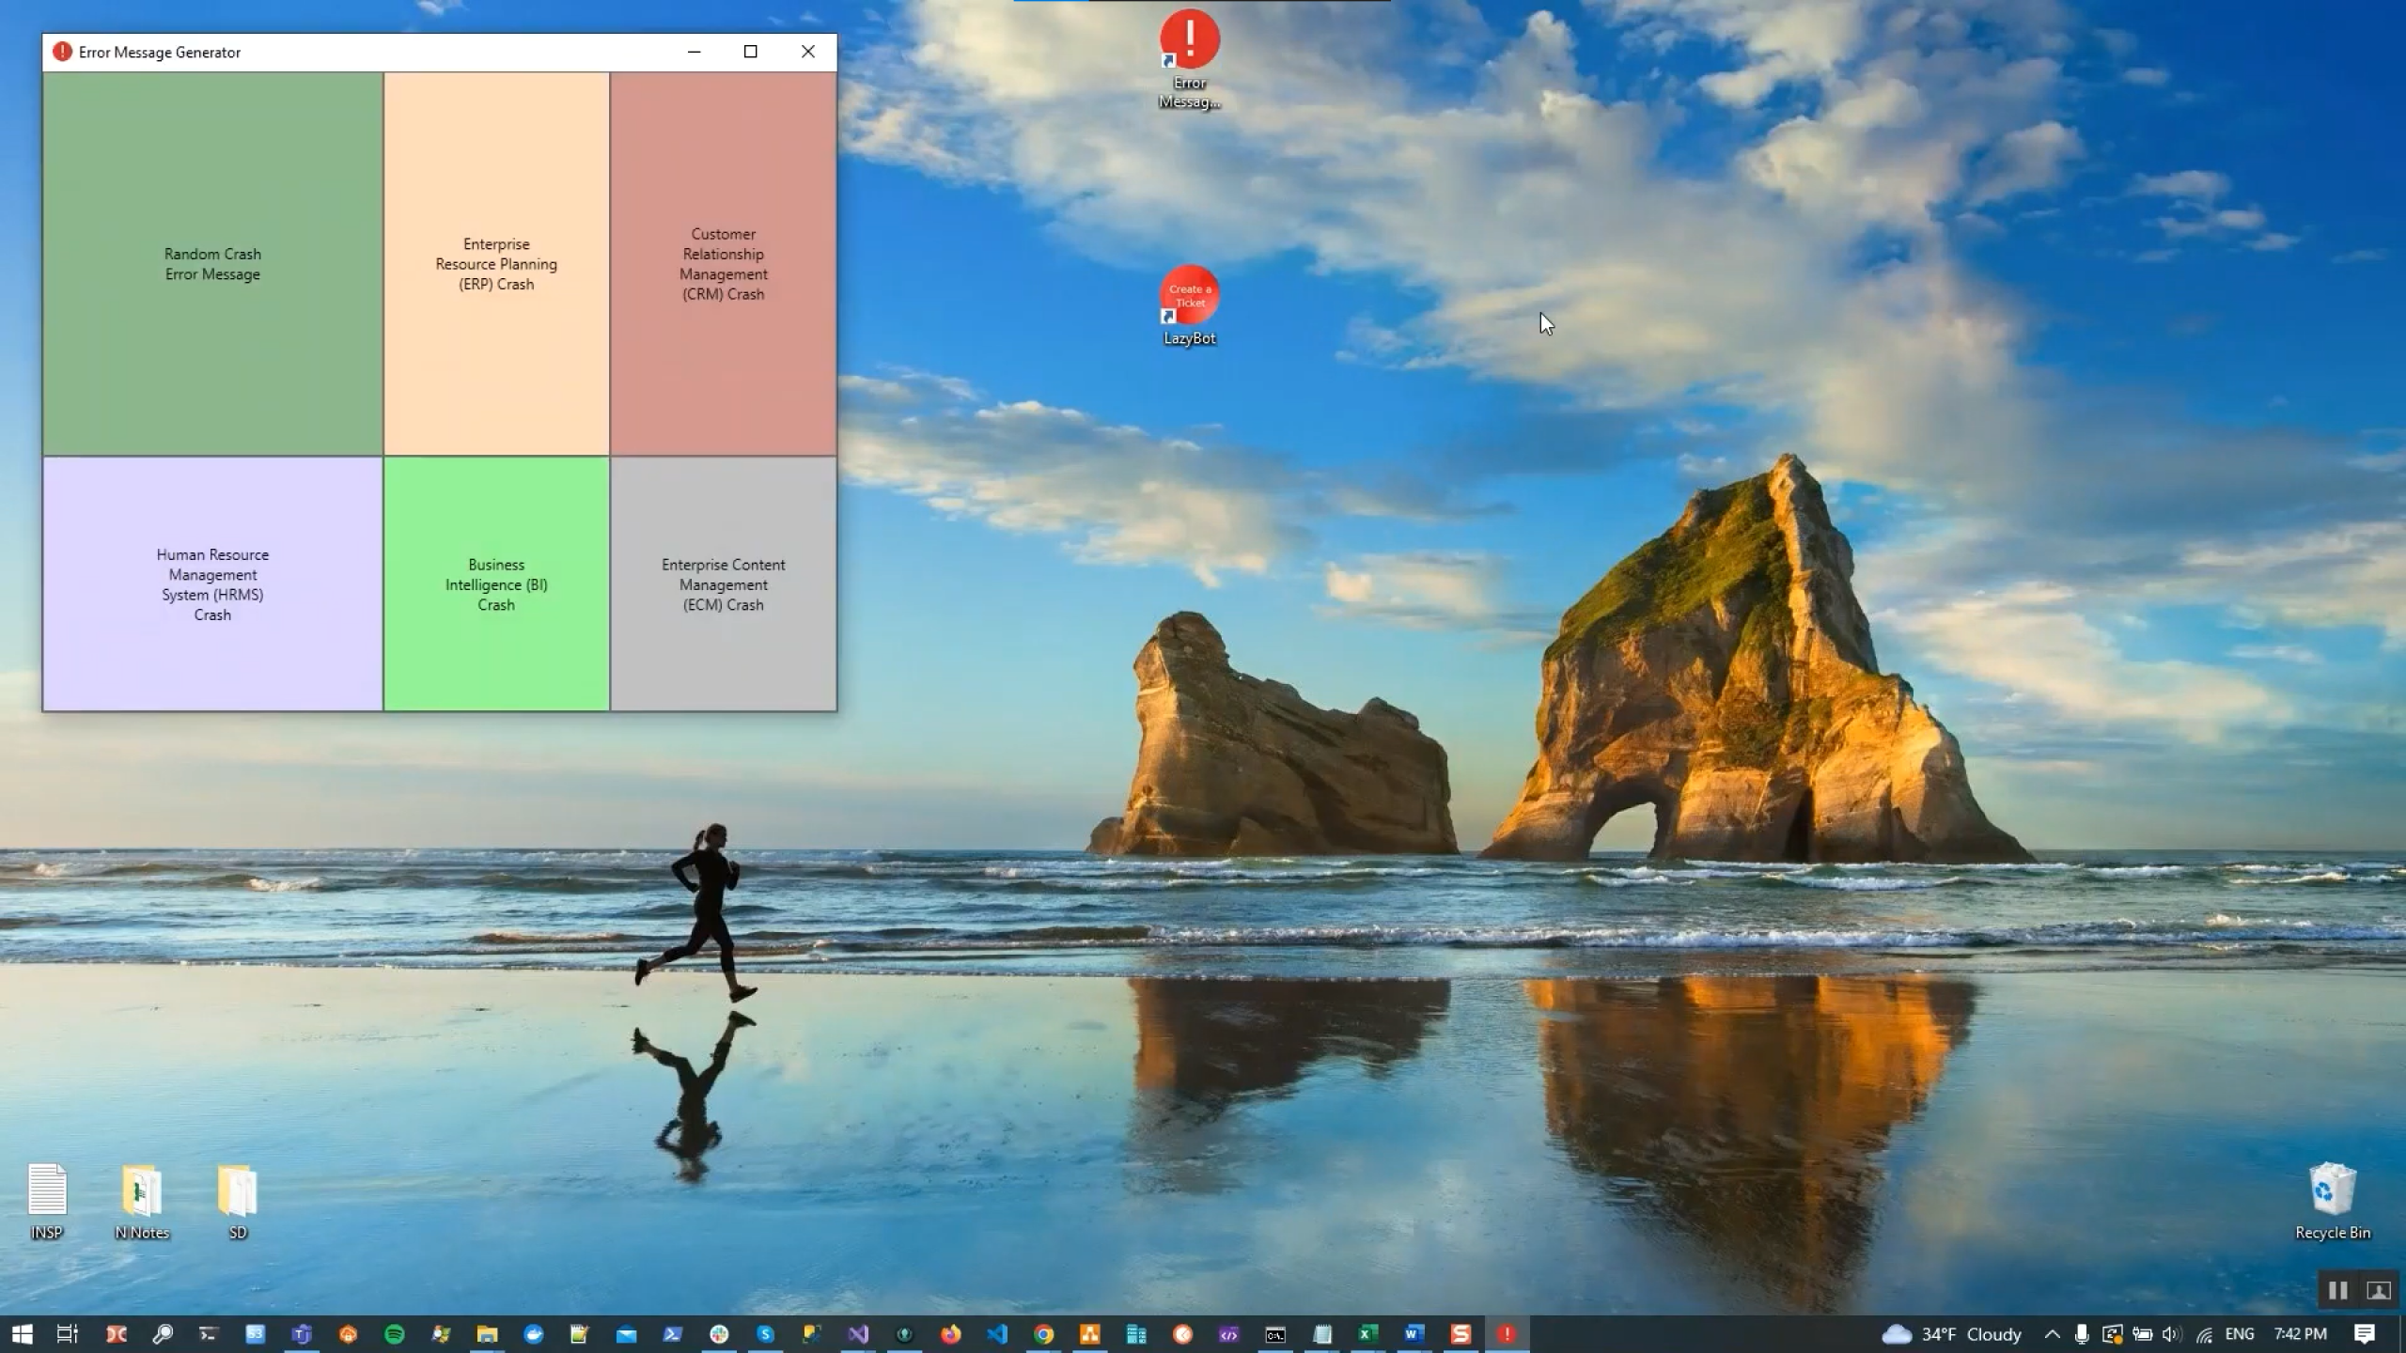Open the Wi-Fi network tray icon
Image resolution: width=2406 pixels, height=1353 pixels.
2204,1334
